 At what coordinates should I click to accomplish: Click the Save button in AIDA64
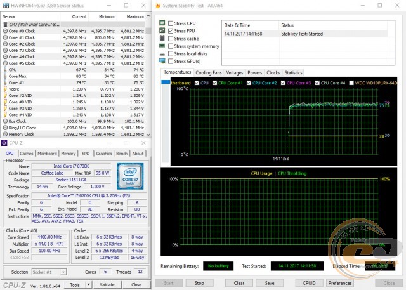[x=270, y=283]
